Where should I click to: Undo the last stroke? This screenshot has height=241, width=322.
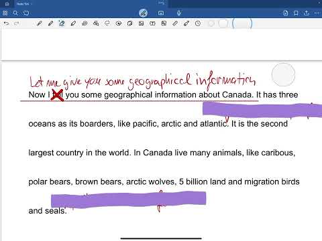pyautogui.click(x=6, y=23)
